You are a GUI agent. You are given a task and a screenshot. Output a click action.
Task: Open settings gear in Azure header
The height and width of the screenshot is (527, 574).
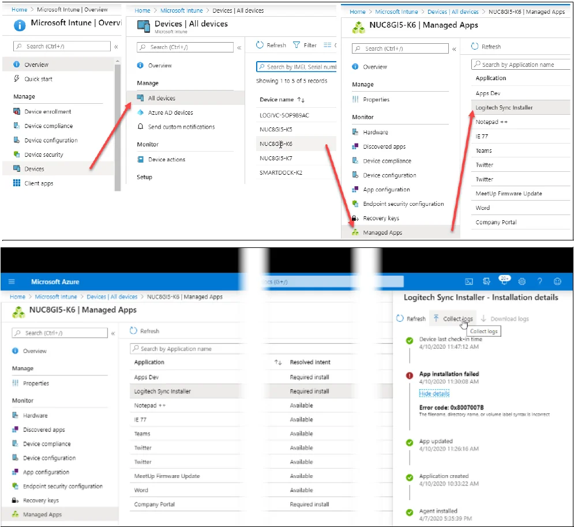coord(522,281)
